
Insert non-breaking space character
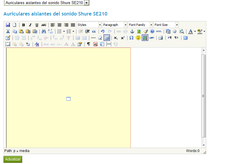[x=95, y=44]
